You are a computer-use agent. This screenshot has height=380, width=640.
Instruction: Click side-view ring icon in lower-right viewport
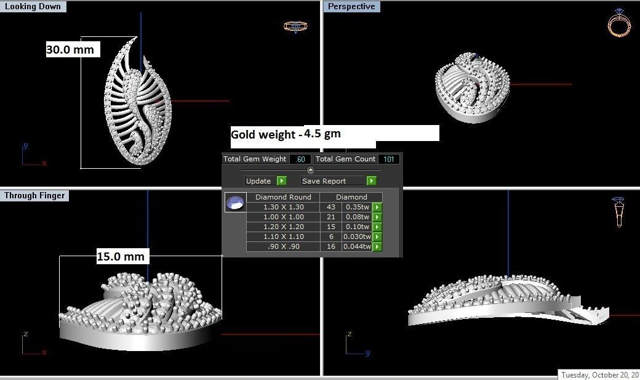coord(619,212)
